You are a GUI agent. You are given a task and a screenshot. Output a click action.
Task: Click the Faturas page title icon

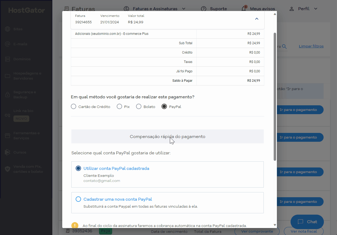[x=67, y=9]
